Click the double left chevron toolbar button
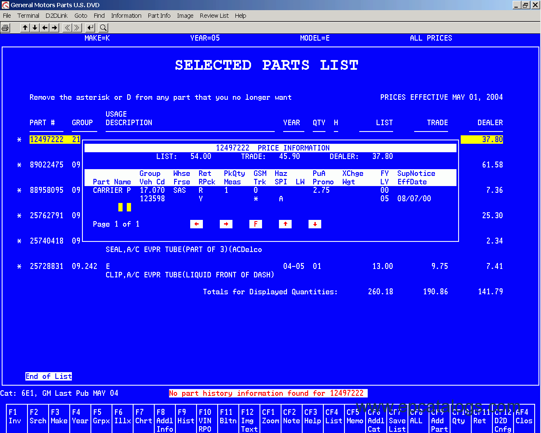 pos(67,28)
